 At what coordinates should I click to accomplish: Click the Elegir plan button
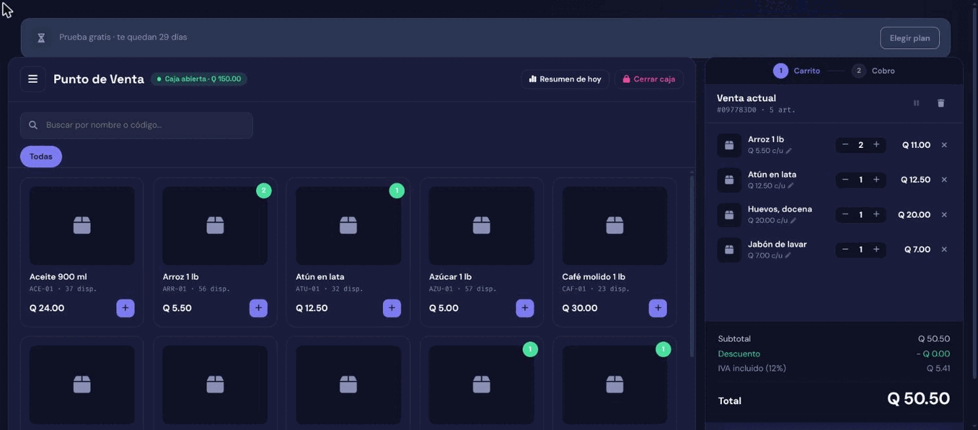(x=910, y=38)
